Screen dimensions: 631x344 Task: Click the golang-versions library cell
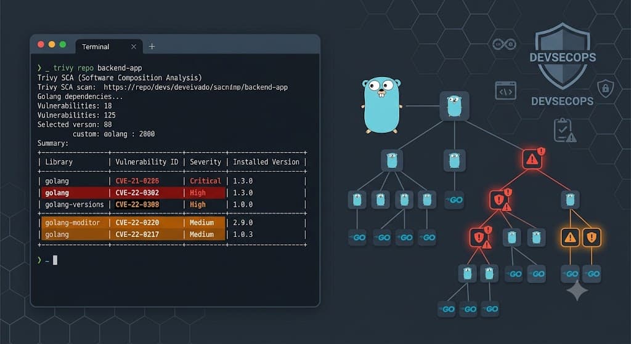(75, 204)
